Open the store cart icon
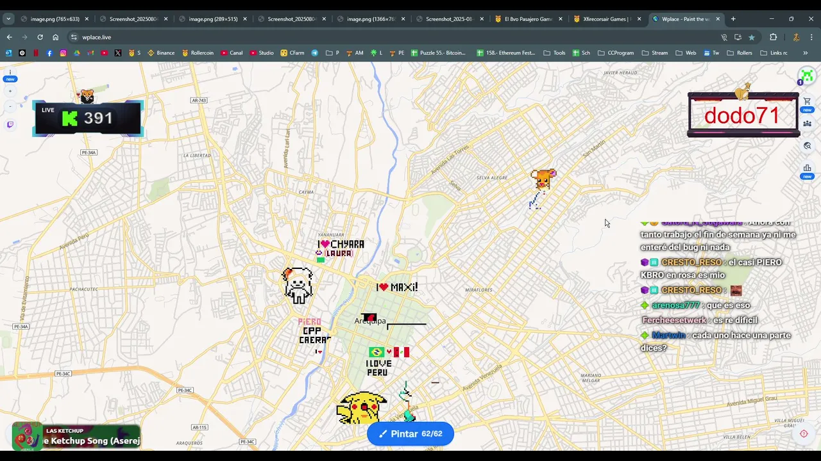The height and width of the screenshot is (461, 821). (807, 101)
